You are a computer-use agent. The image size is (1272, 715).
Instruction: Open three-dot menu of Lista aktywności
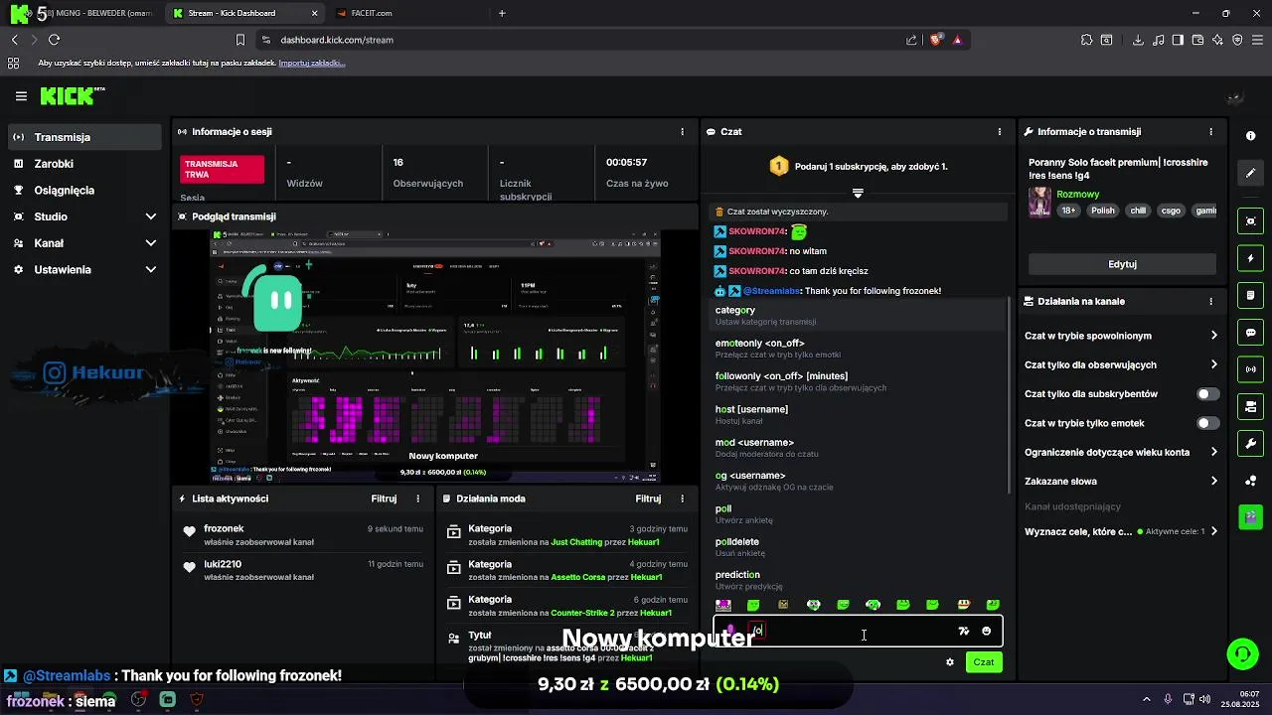pos(417,499)
